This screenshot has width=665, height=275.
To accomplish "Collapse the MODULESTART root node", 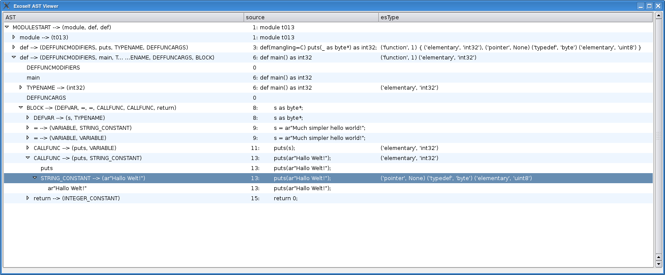I will tap(7, 27).
